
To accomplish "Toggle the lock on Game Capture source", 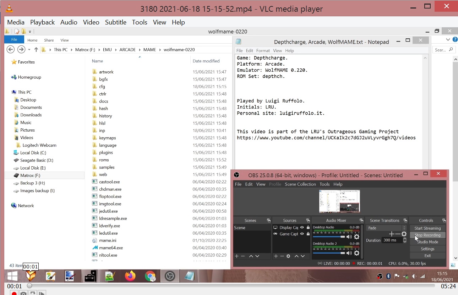I will (308, 234).
